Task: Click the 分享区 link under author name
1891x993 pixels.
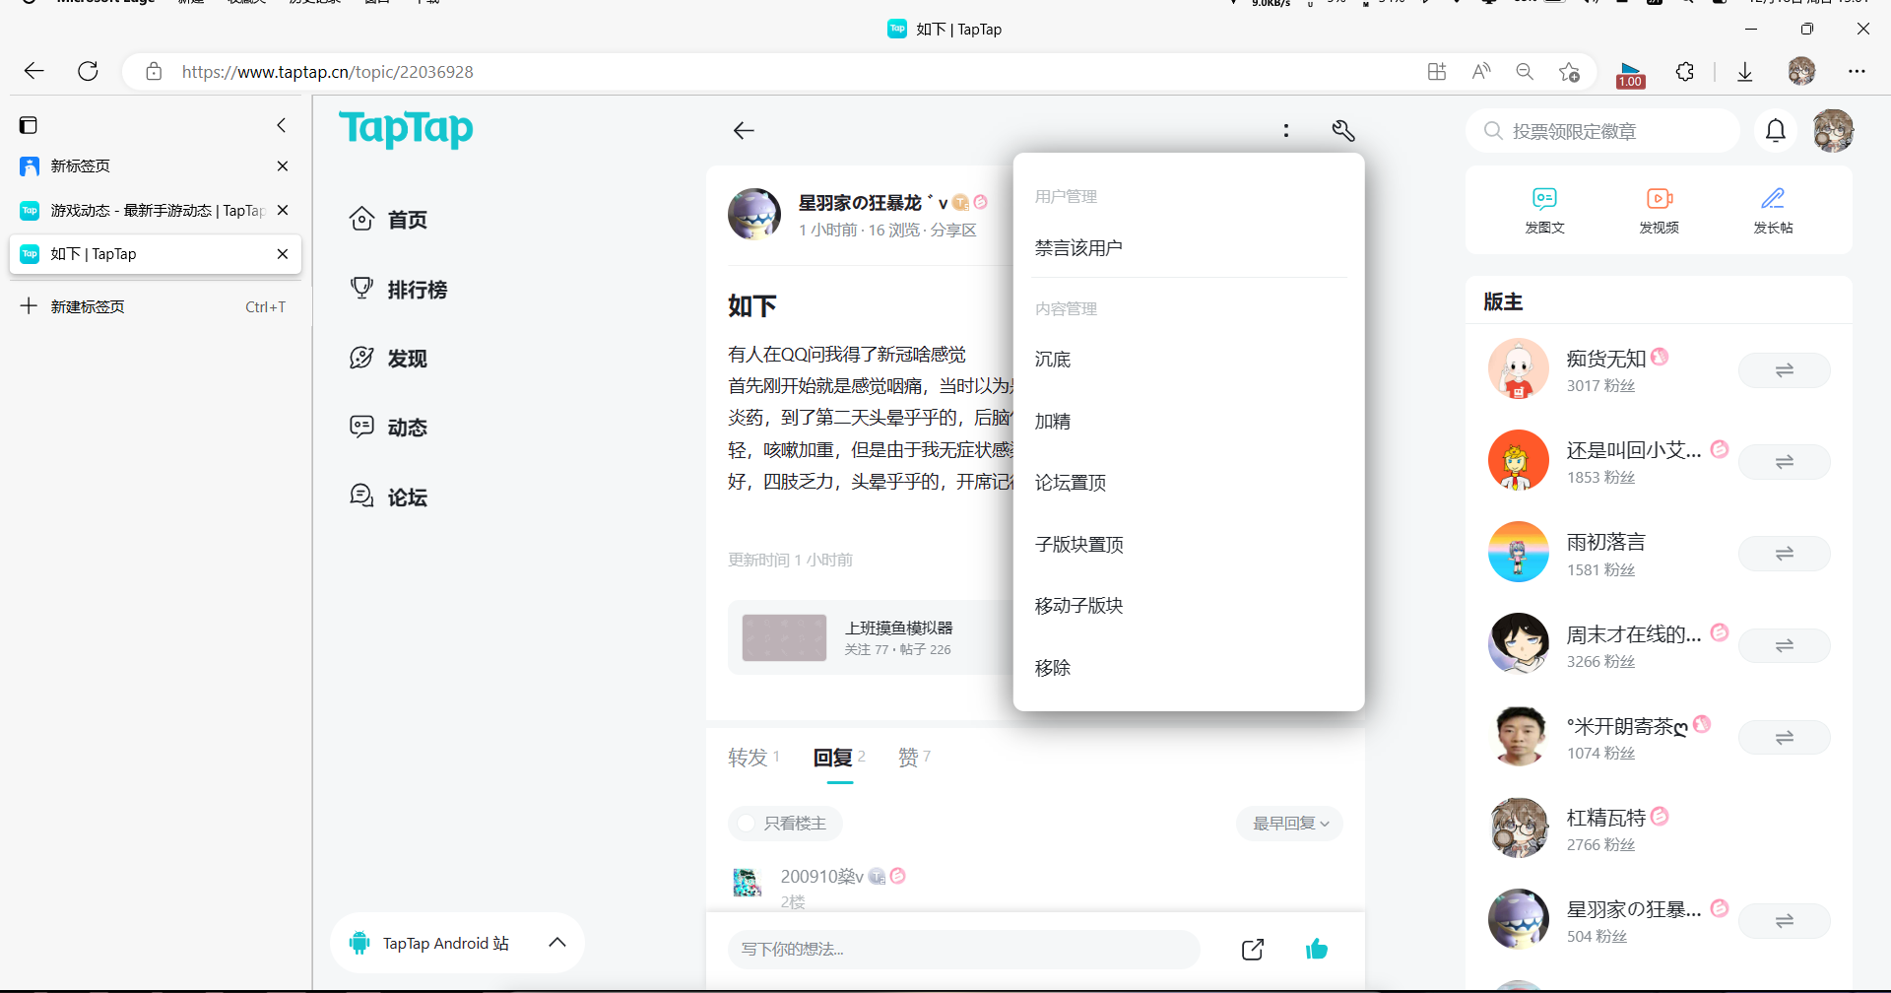Action: coord(953,230)
